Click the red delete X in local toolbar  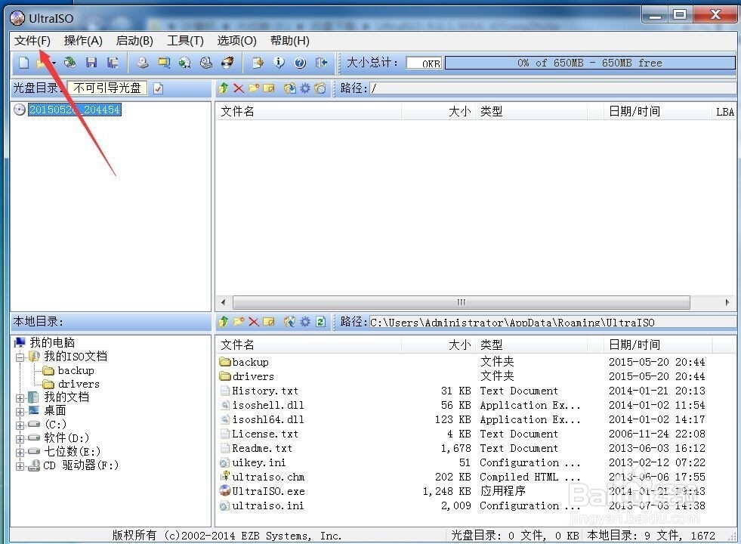[254, 322]
